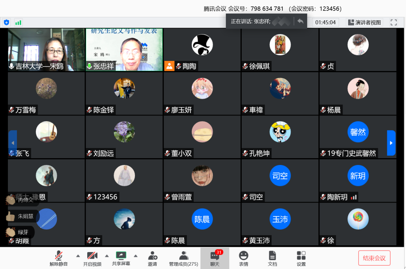The height and width of the screenshot is (269, 406).
Task: Expand the video options arrow next to 开启视频
Action: (107, 256)
